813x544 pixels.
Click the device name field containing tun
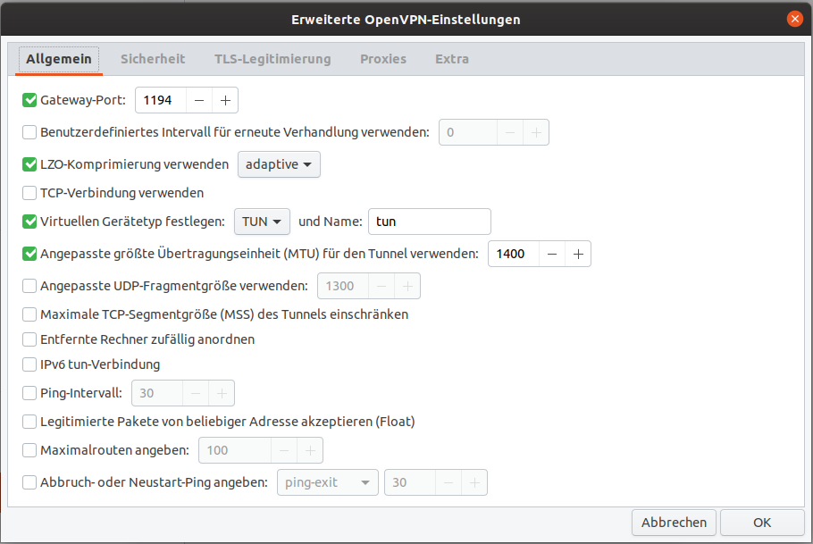click(x=430, y=222)
